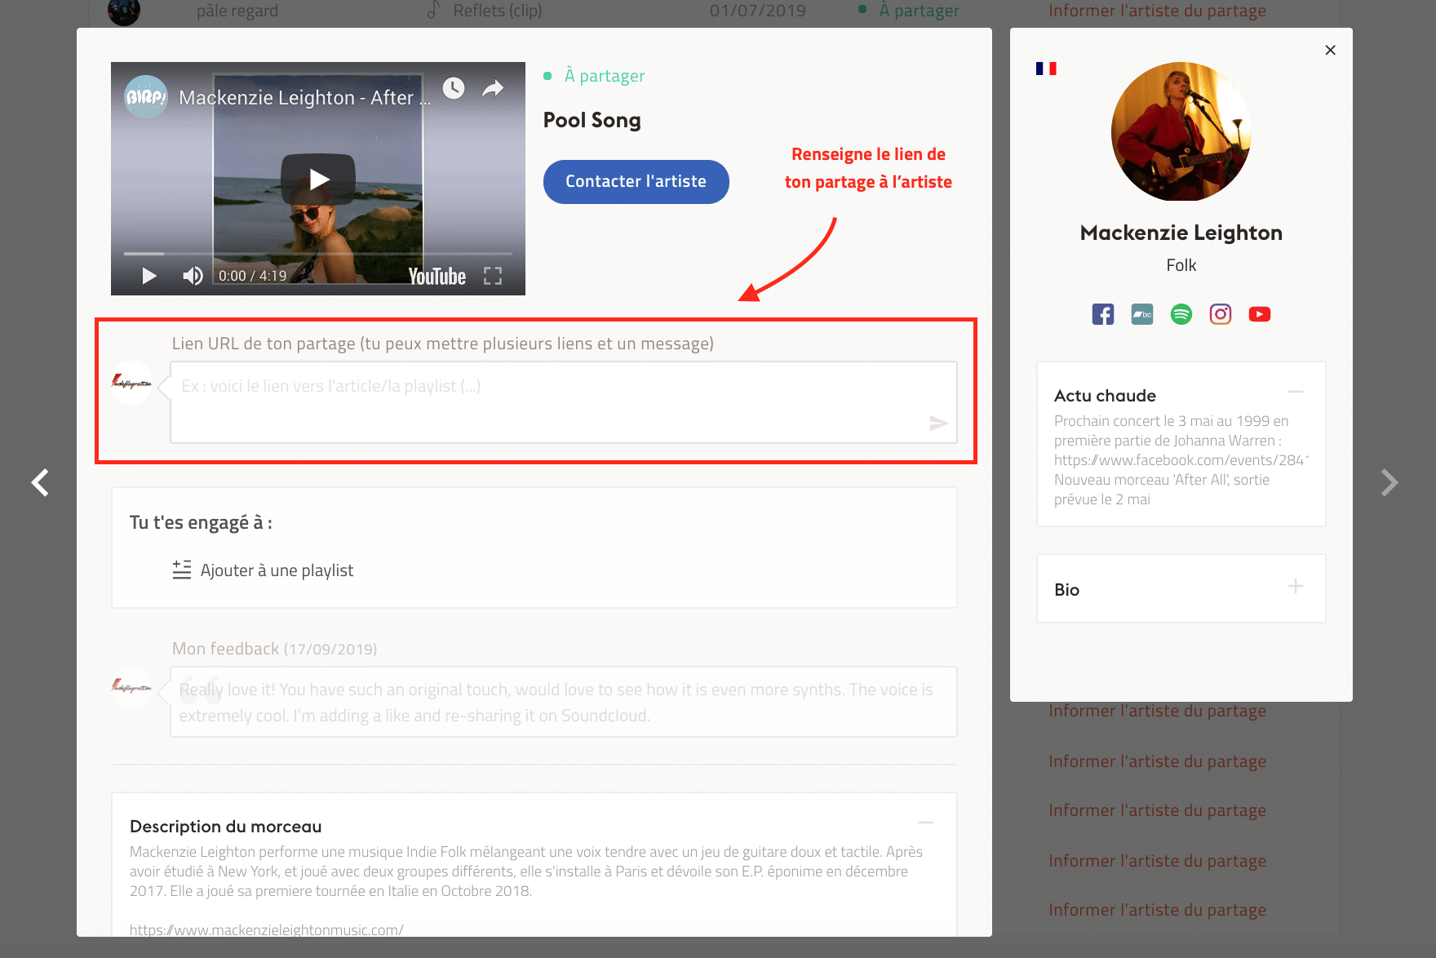Open the Facebook events link in Actu chaude
The width and height of the screenshot is (1436, 958).
pyautogui.click(x=1181, y=460)
